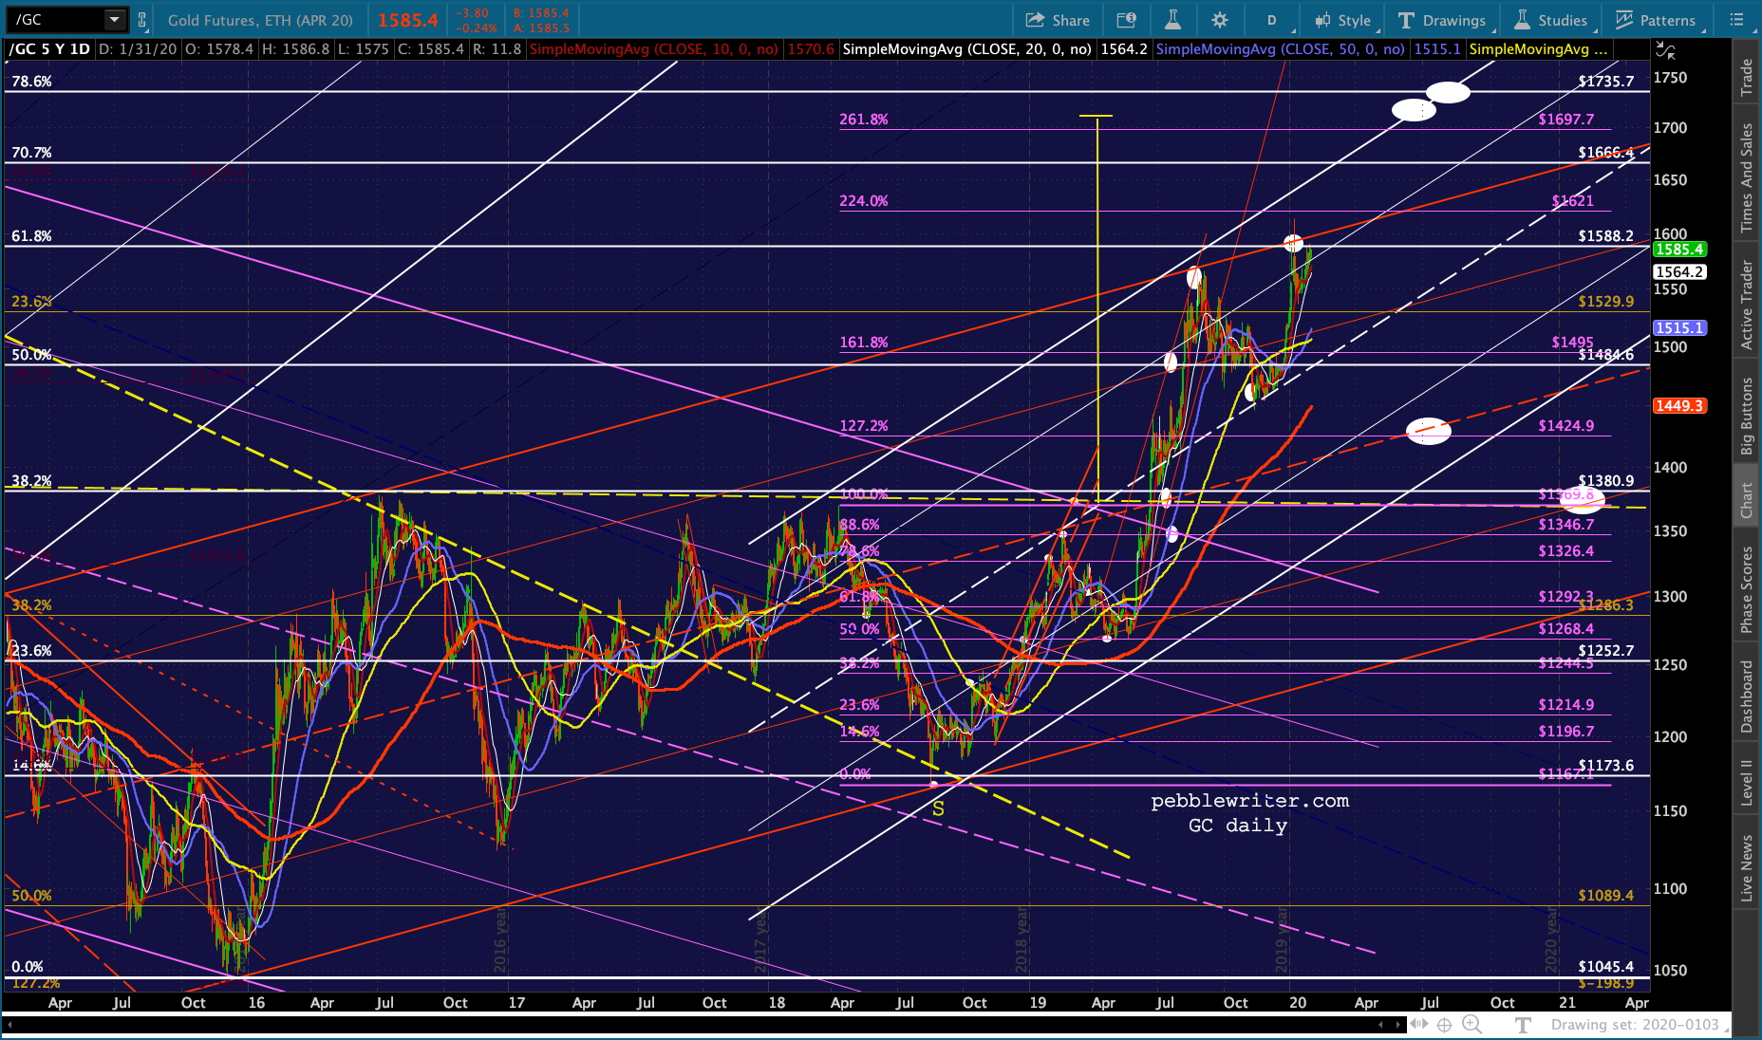The height and width of the screenshot is (1040, 1762).
Task: Click the 224.0% Fibonacci extension label
Action: click(864, 201)
